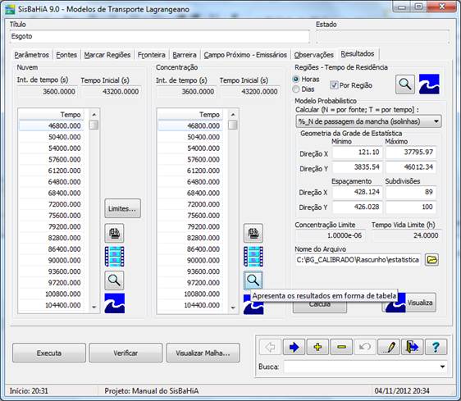Delete record with yellow minus icon
The width and height of the screenshot is (461, 401).
(341, 347)
